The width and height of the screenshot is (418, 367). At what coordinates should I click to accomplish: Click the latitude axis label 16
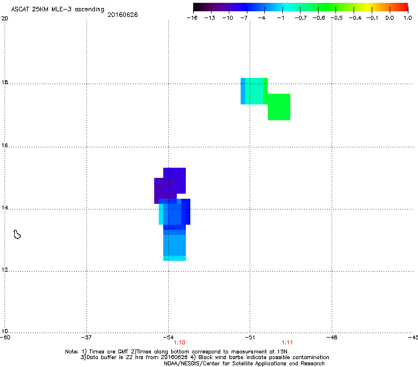[5, 146]
